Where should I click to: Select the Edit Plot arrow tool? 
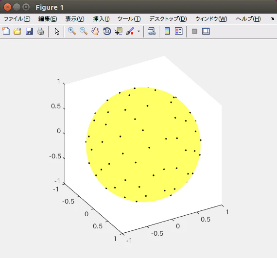pos(57,32)
